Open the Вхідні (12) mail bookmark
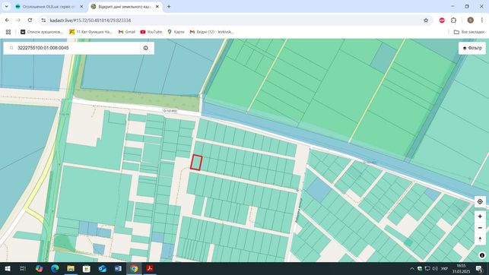The width and height of the screenshot is (489, 275). [211, 32]
